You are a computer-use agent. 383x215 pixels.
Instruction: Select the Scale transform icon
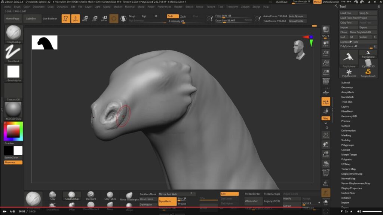[x=94, y=18]
